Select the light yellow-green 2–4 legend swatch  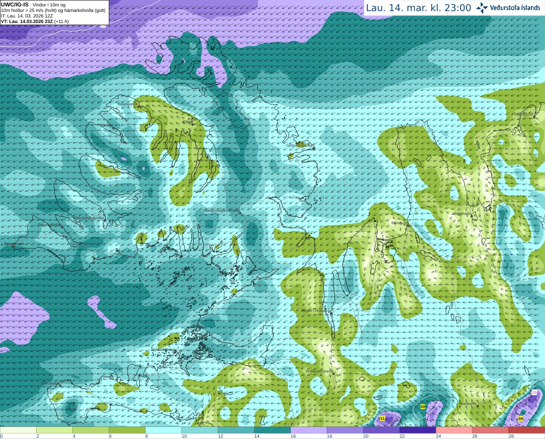pos(54,430)
